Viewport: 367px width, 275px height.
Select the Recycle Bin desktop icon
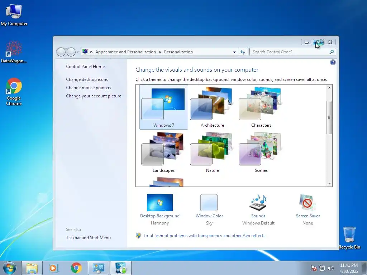(x=349, y=238)
